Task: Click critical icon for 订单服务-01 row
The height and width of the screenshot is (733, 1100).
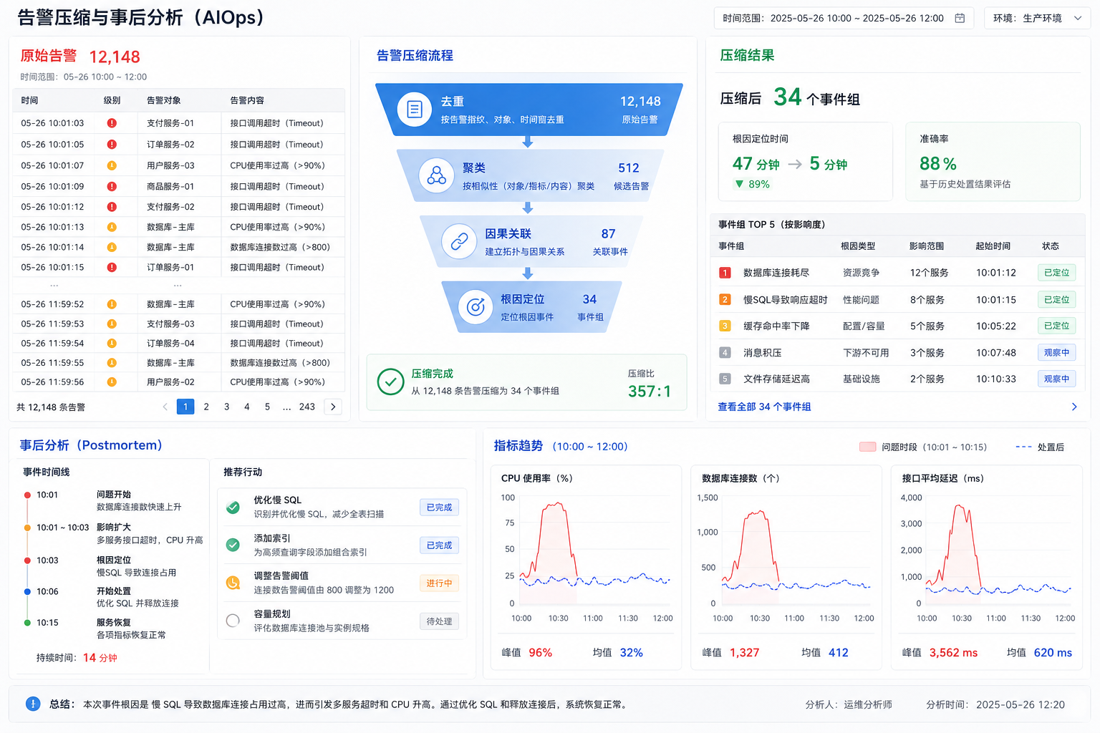Action: click(x=112, y=267)
